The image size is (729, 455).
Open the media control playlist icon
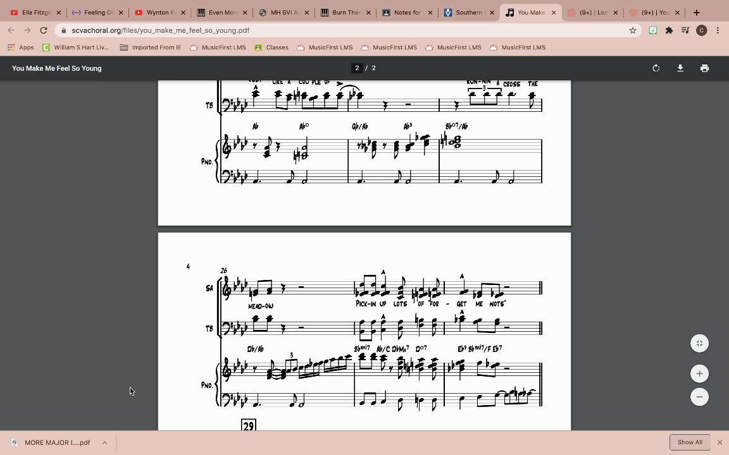tap(685, 30)
